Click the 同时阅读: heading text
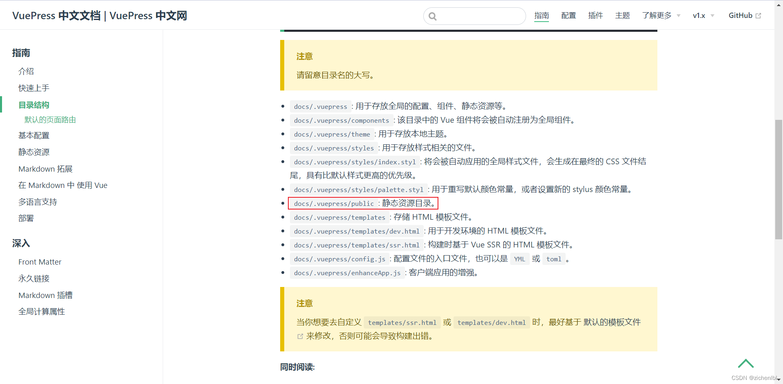Screen dimensions: 783x384 [297, 367]
